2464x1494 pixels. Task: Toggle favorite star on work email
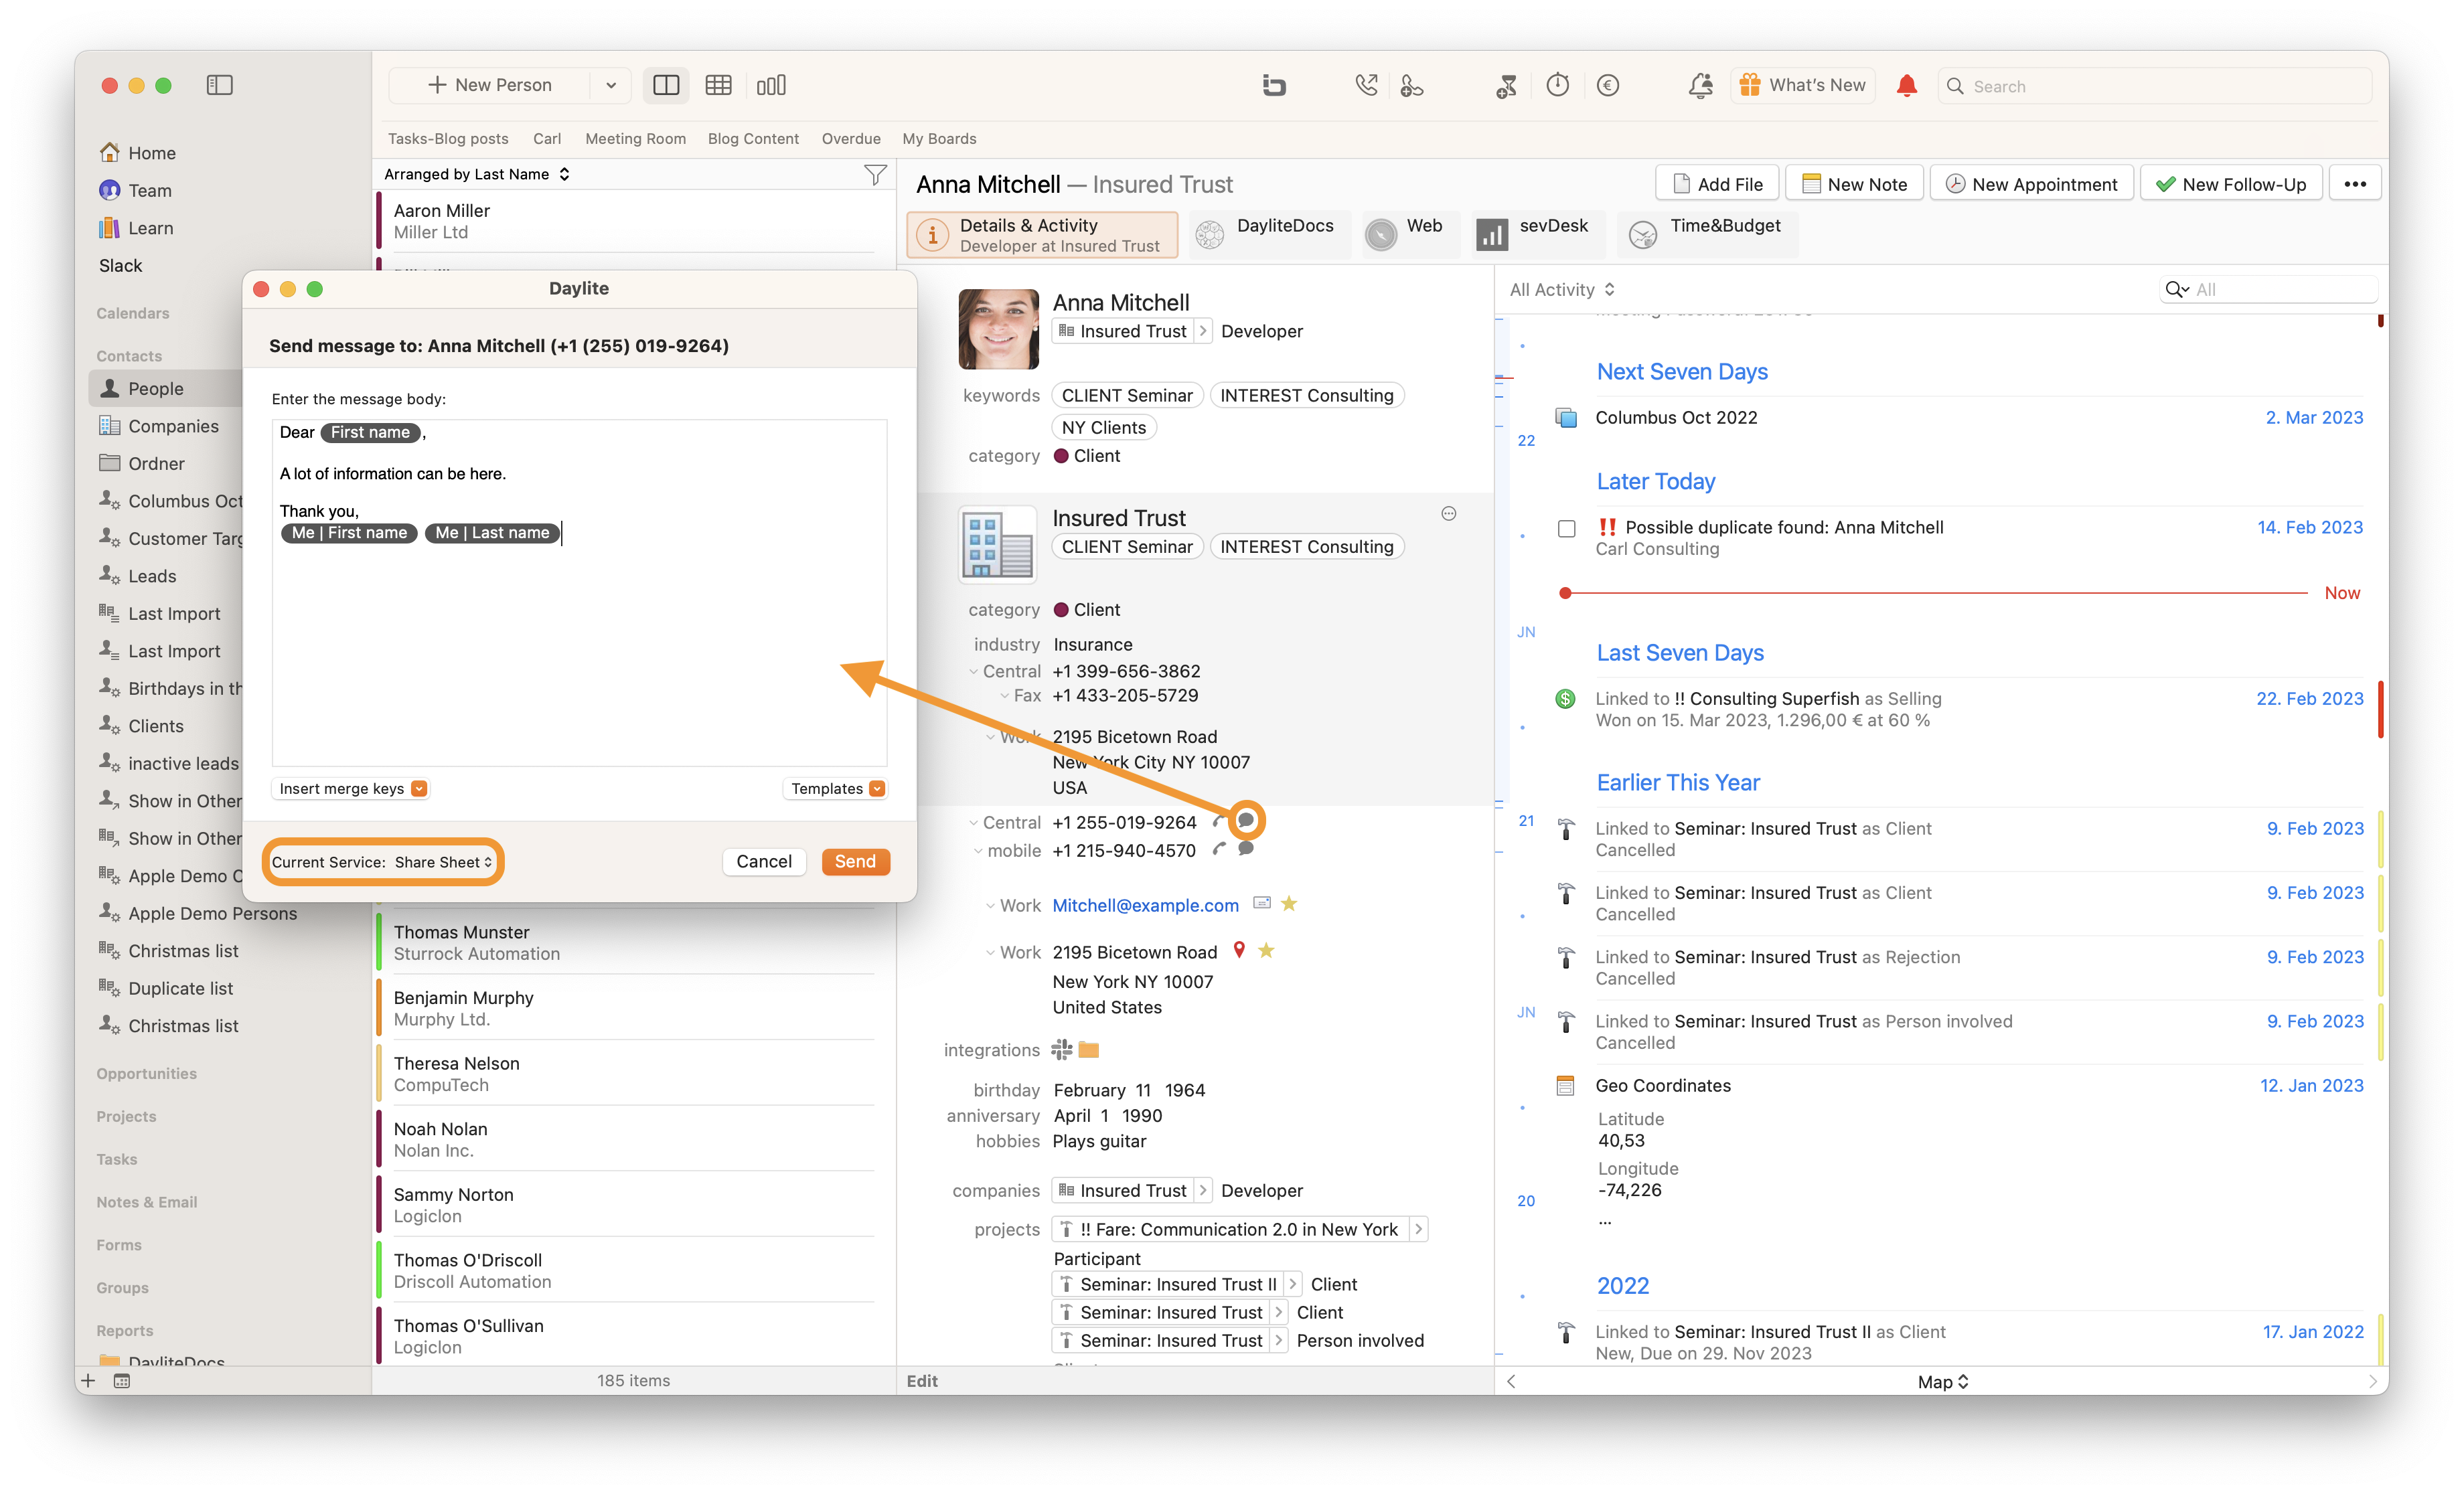pos(1289,903)
